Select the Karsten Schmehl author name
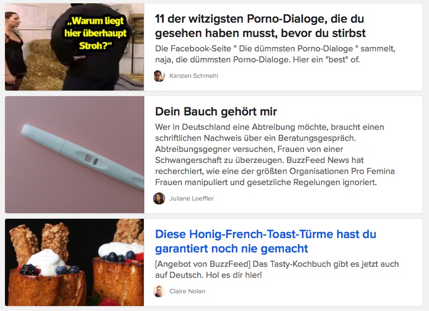Screen dimensions: 429x311 [193, 76]
